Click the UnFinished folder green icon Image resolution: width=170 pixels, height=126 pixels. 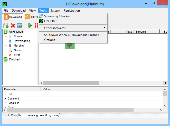click(x=6, y=32)
